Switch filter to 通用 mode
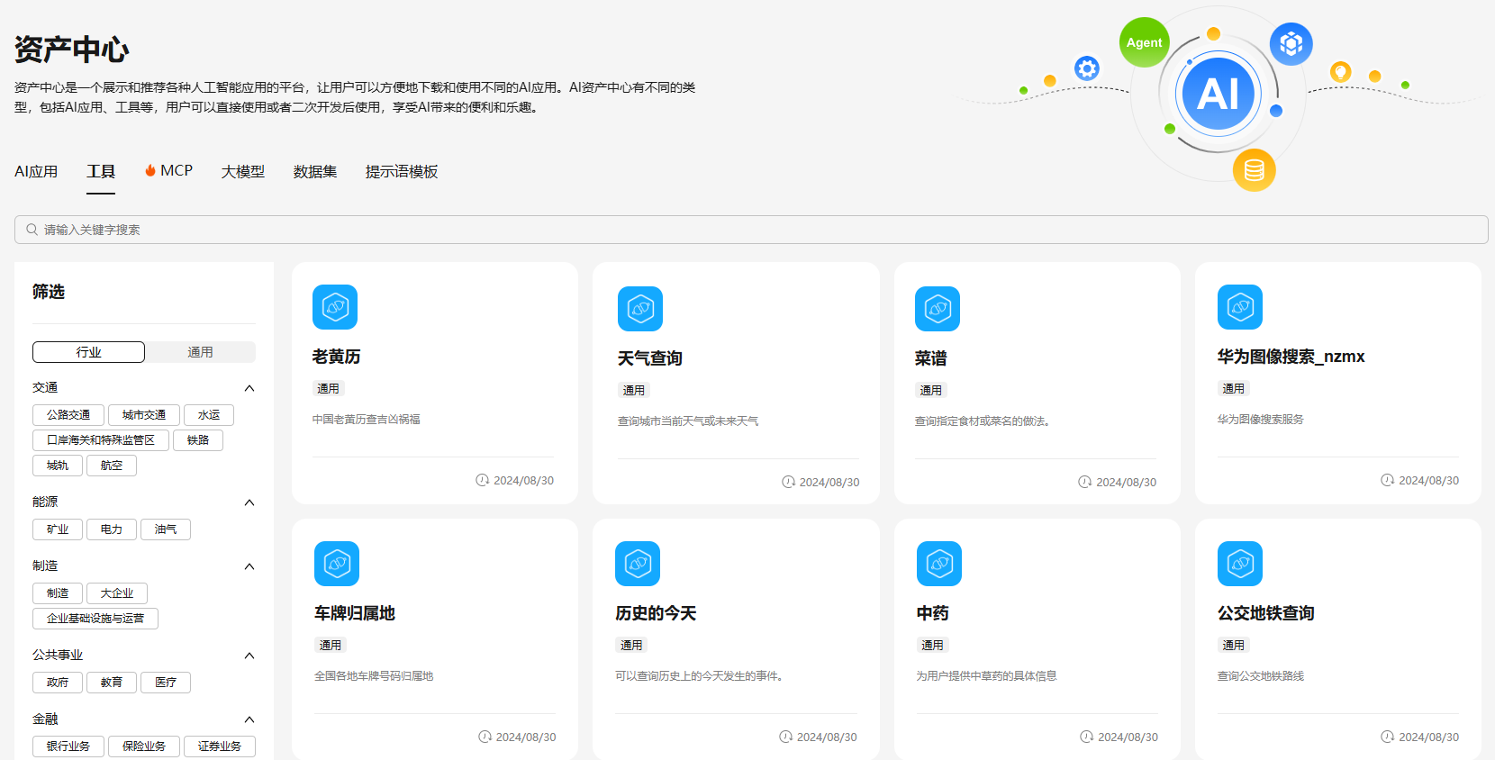The height and width of the screenshot is (760, 1495). [200, 352]
